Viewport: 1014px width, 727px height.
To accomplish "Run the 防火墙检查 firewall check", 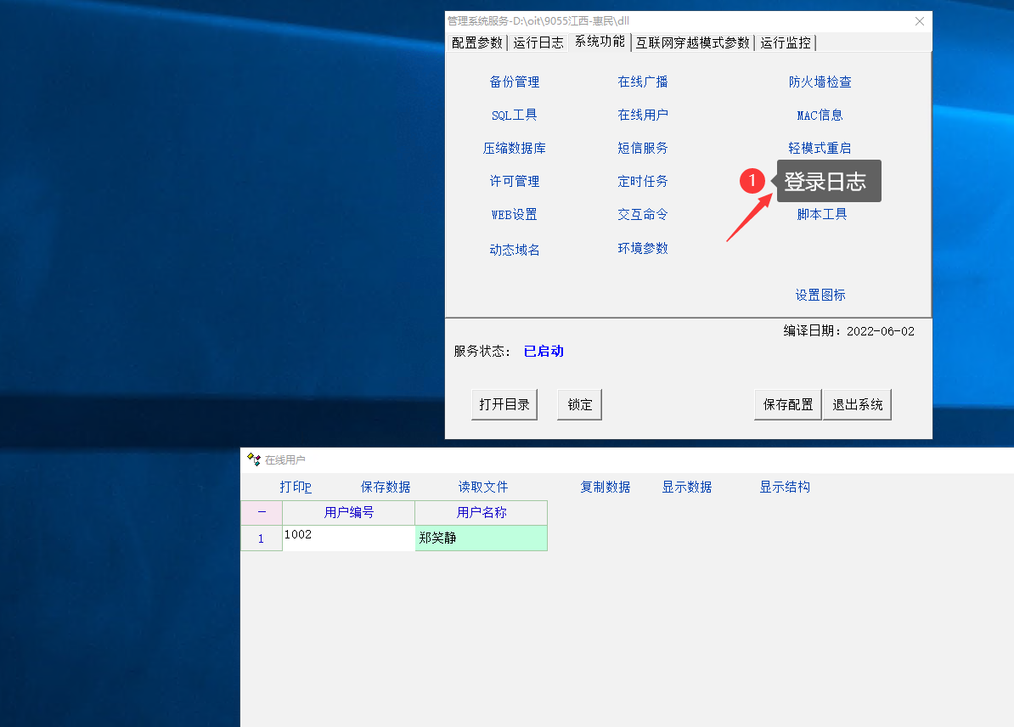I will 820,82.
